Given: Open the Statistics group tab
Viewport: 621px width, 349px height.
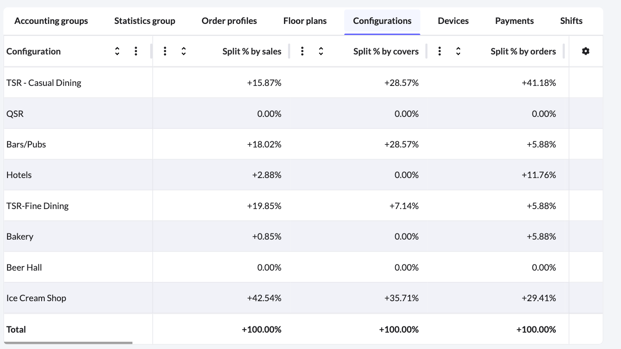Looking at the screenshot, I should click(145, 21).
